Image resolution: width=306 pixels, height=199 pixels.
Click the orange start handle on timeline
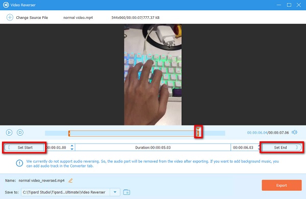coord(69,133)
